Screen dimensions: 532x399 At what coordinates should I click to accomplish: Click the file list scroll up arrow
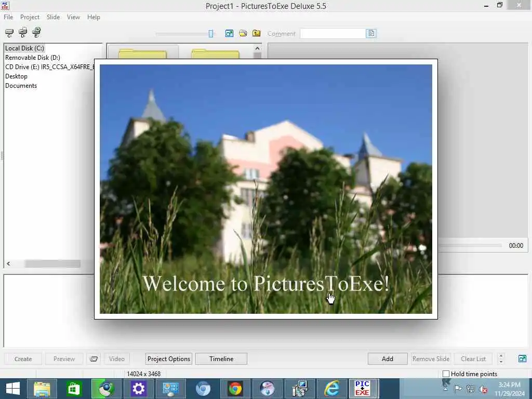pos(257,48)
